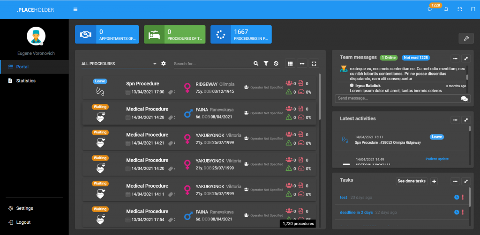Toggle the right side panel icon
This screenshot has height=235, width=480.
point(472,9)
